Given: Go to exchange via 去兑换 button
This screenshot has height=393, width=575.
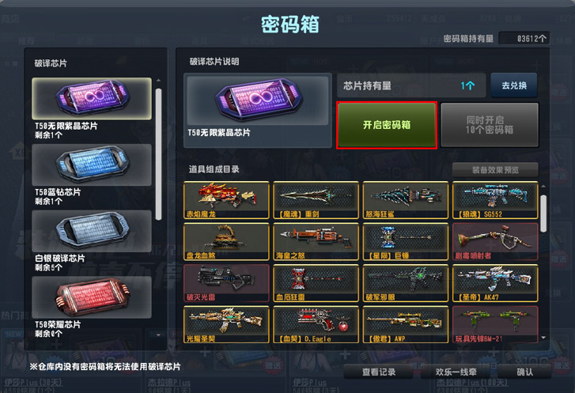Looking at the screenshot, I should click(x=514, y=85).
